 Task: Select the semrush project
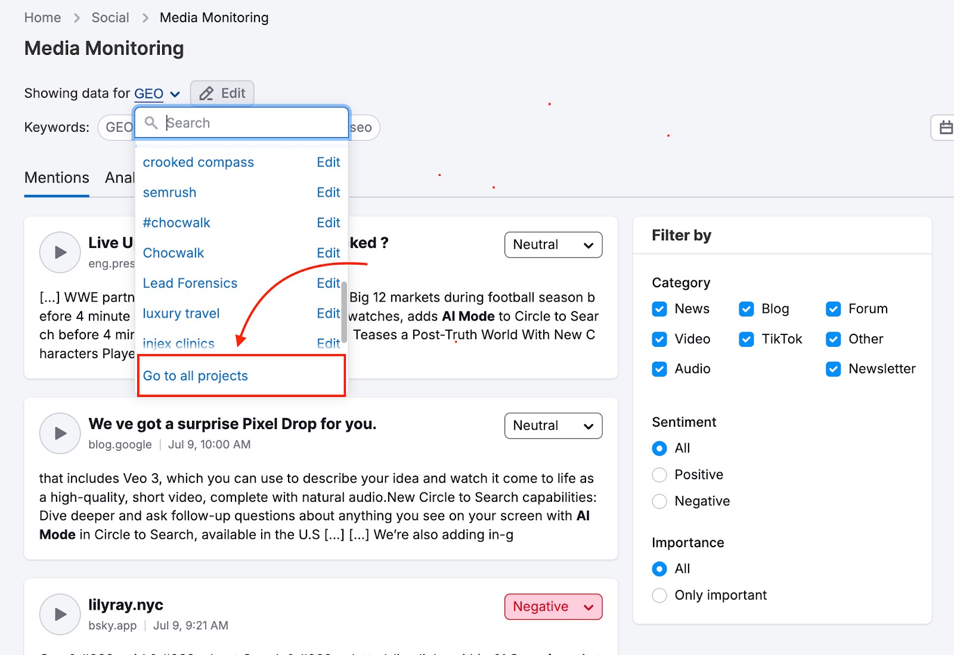coord(170,193)
